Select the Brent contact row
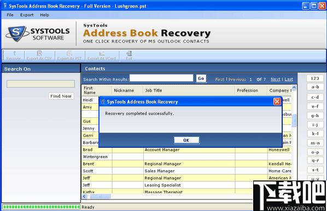Viewport: 327px width, 211px height. [x=186, y=164]
